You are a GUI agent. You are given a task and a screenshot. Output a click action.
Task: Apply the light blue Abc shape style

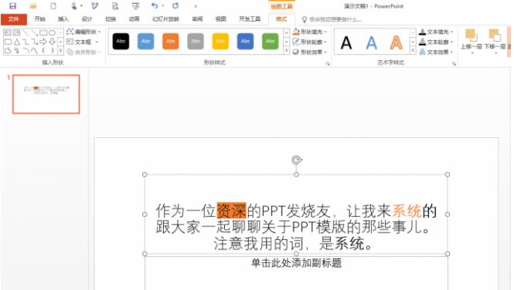tap(146, 41)
